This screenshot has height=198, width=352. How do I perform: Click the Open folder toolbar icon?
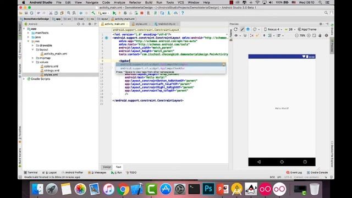21,13
